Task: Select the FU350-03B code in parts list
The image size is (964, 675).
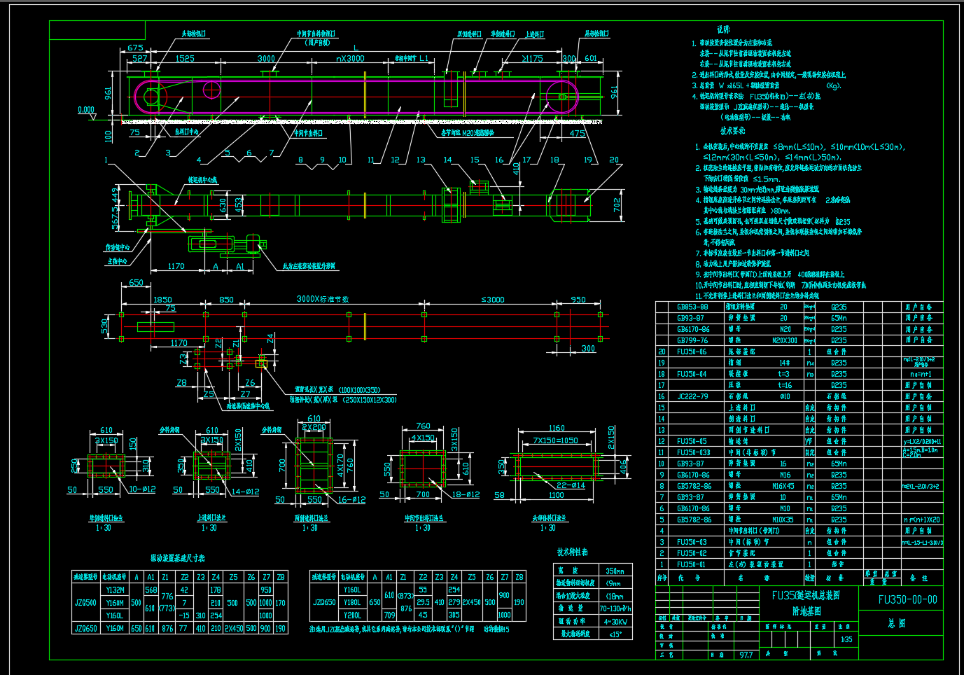Action: pyautogui.click(x=692, y=452)
